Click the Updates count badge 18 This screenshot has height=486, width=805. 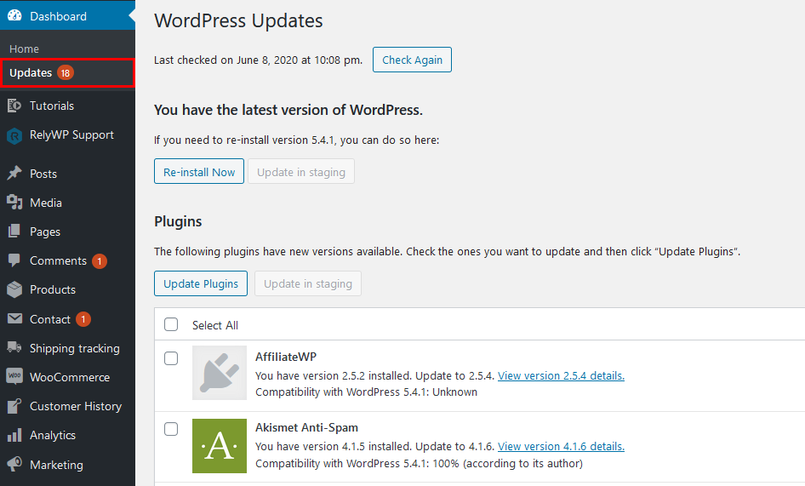tap(66, 73)
